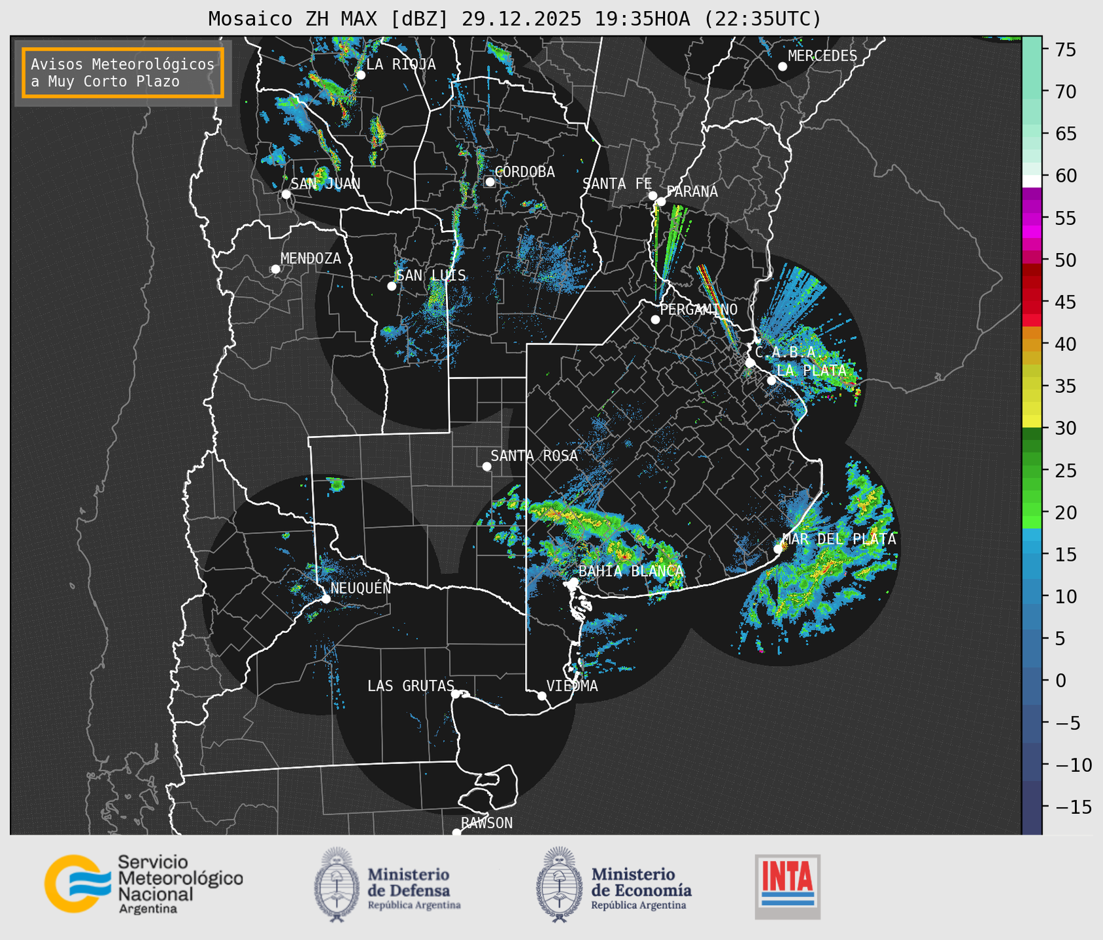Select the PARANA city label
The height and width of the screenshot is (940, 1103).
(692, 192)
